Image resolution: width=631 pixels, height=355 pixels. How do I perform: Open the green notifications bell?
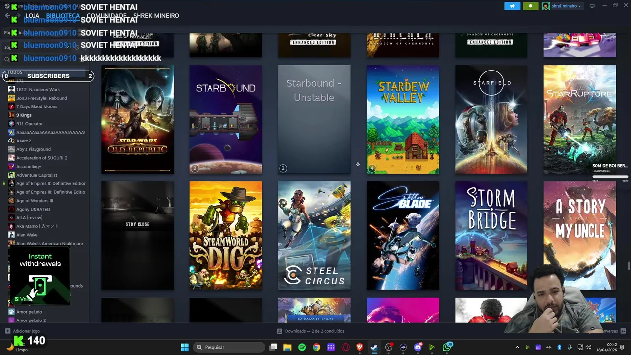click(530, 6)
